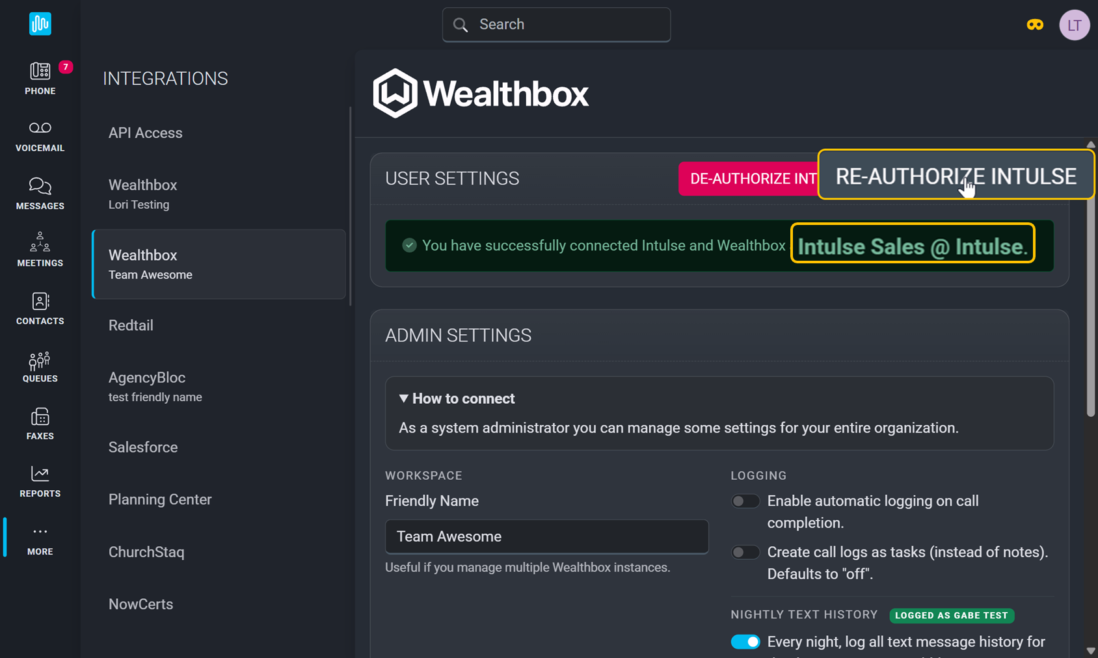Click the red 7 notification badge

[x=65, y=66]
